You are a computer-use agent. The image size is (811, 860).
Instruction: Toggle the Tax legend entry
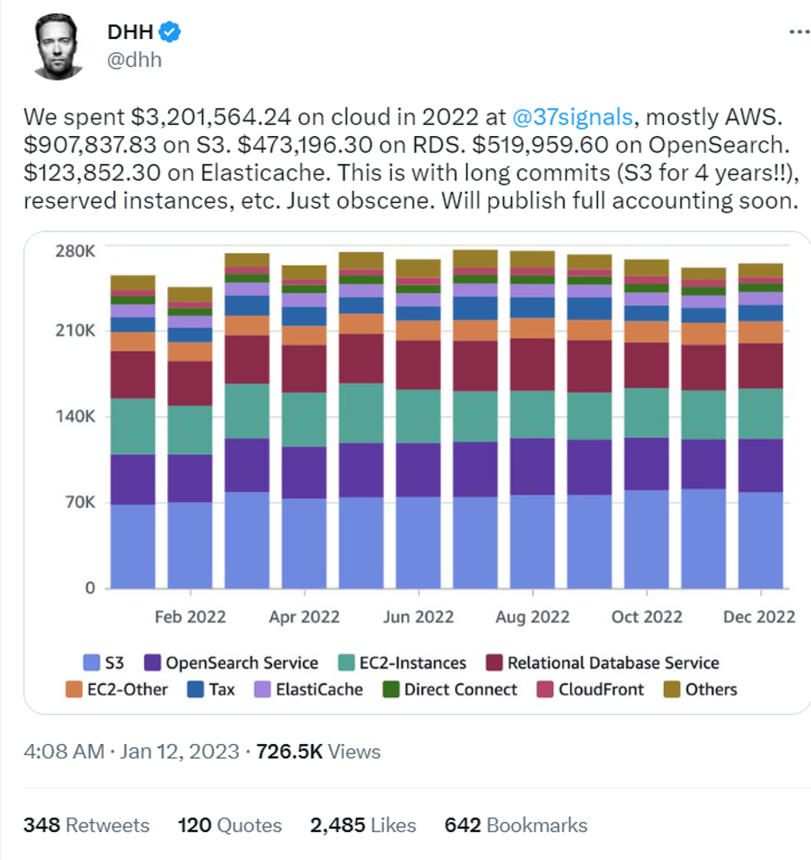click(211, 690)
